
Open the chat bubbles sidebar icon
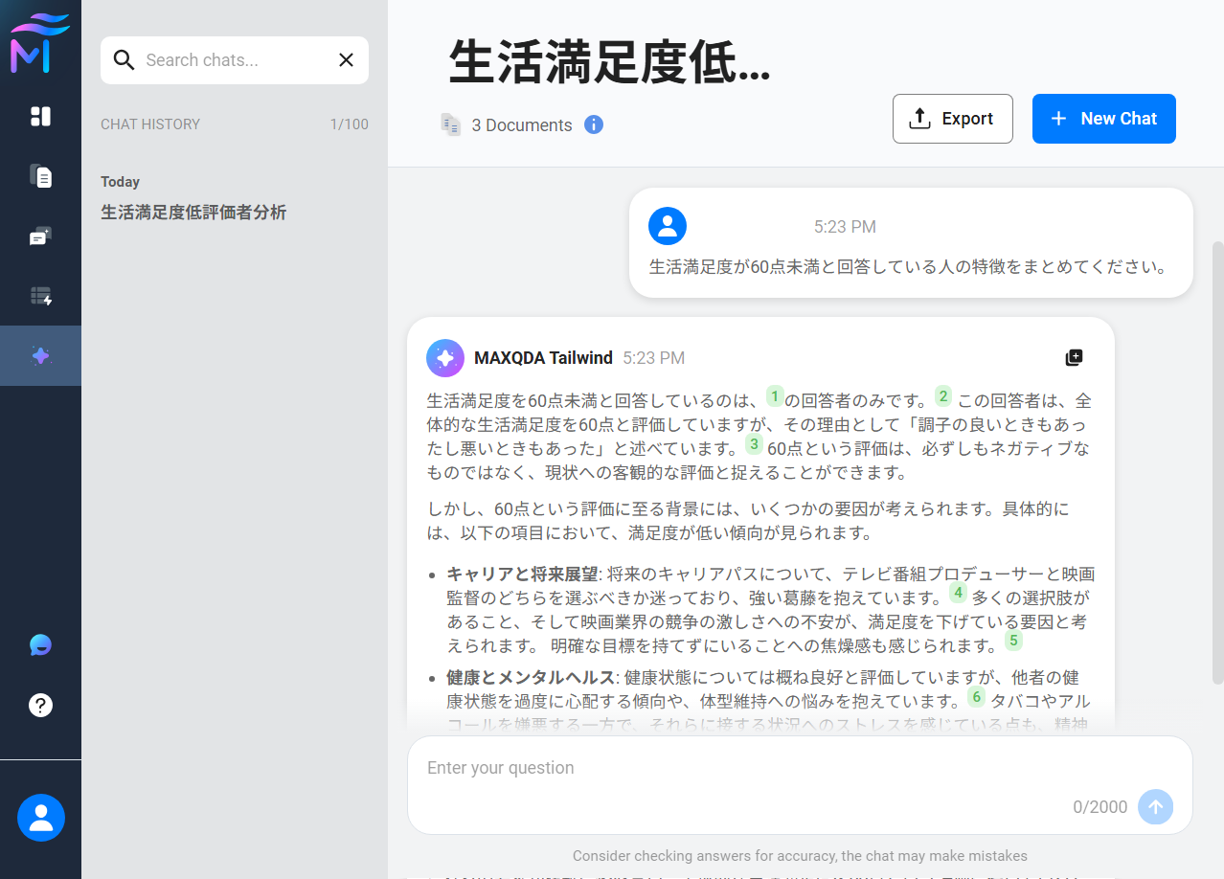[x=40, y=237]
